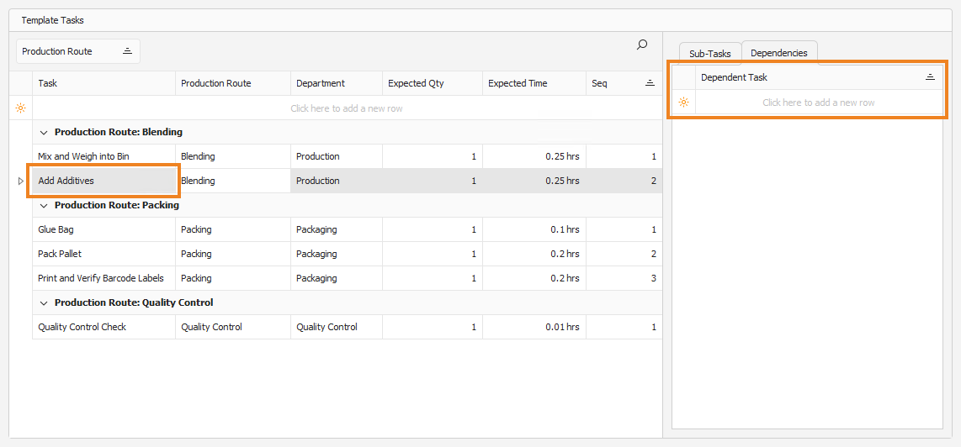Sort by Expected Qty column header
This screenshot has height=447, width=961.
pos(433,83)
